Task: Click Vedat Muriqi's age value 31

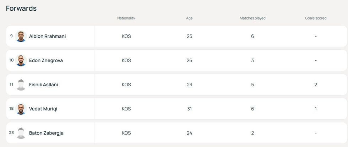Action: 189,109
